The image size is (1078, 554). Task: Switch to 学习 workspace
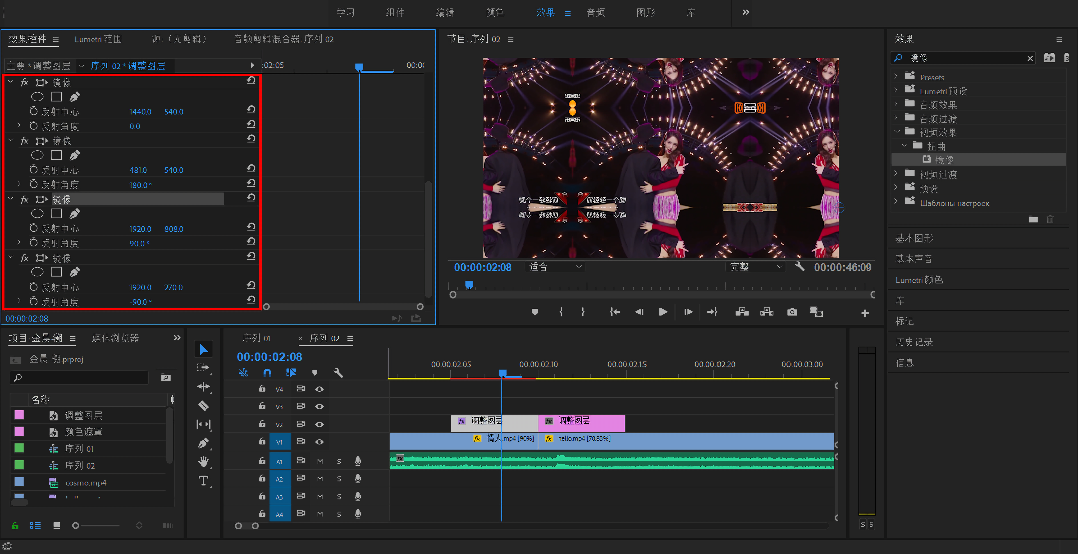click(x=345, y=13)
